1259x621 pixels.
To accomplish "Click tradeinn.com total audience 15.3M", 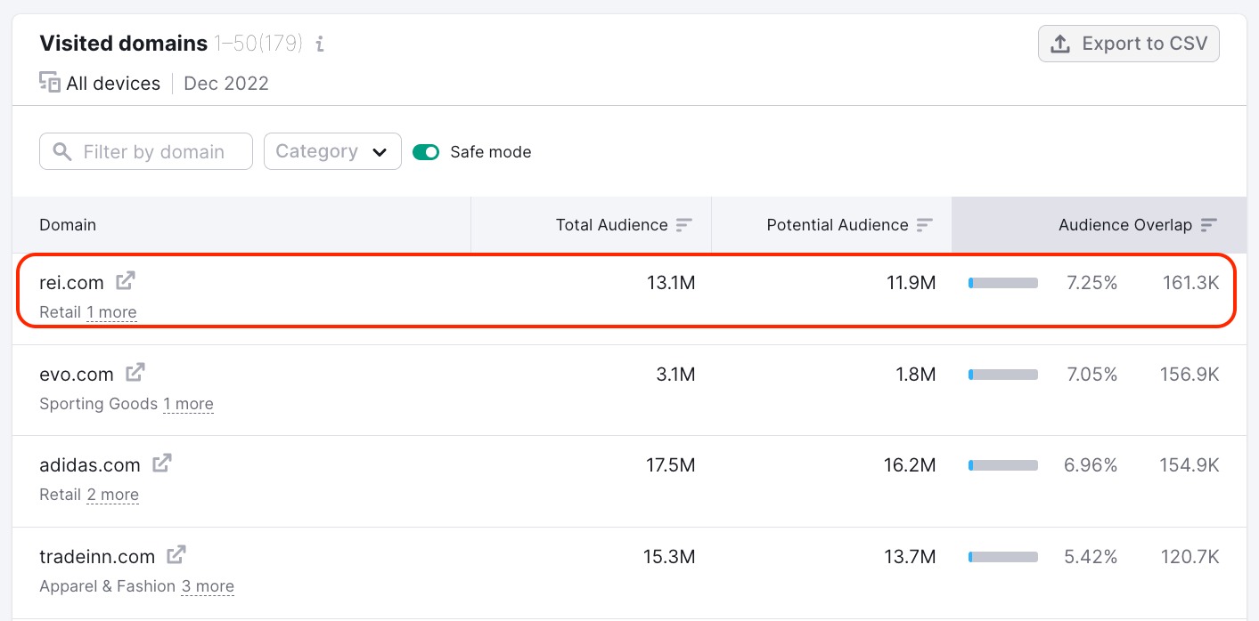I will [x=669, y=557].
